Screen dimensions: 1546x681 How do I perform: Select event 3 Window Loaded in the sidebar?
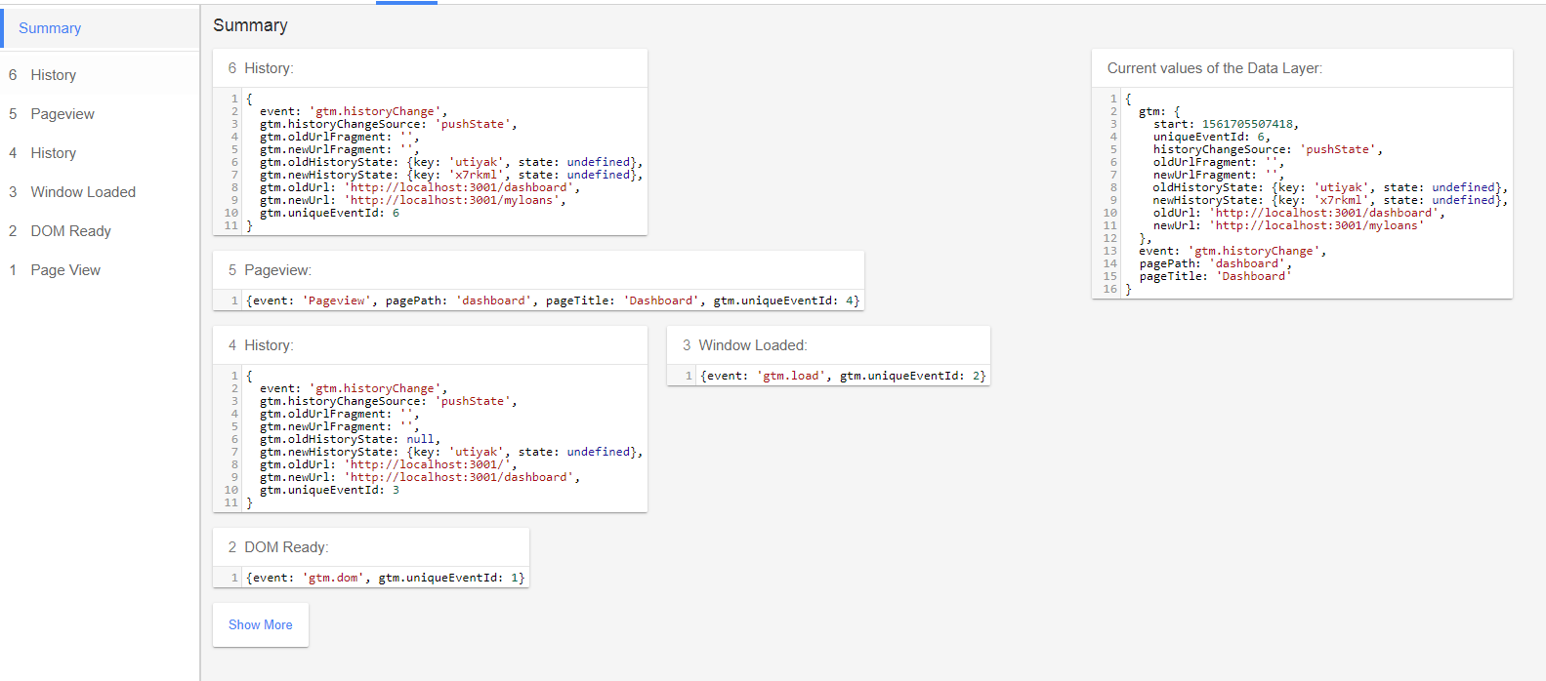point(101,192)
